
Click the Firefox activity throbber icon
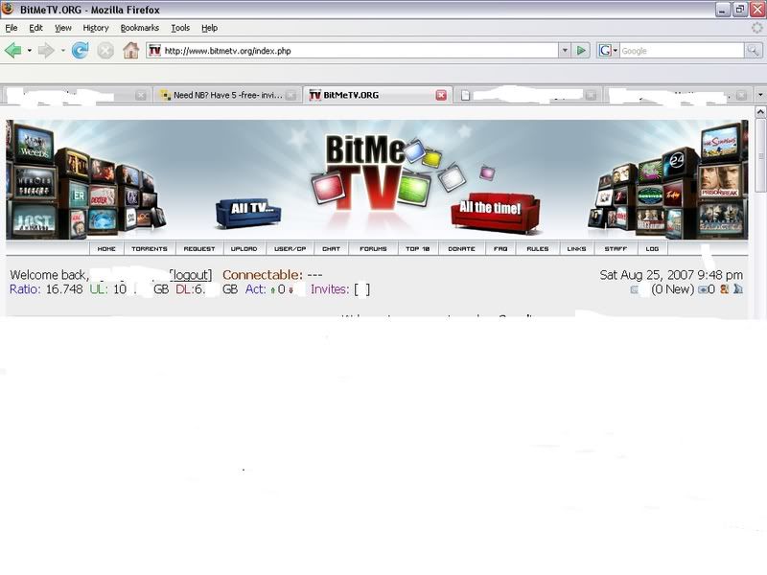[757, 28]
